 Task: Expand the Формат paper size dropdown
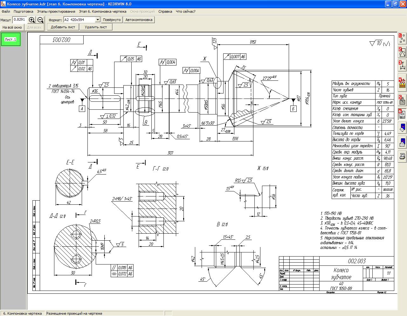[x=97, y=20]
